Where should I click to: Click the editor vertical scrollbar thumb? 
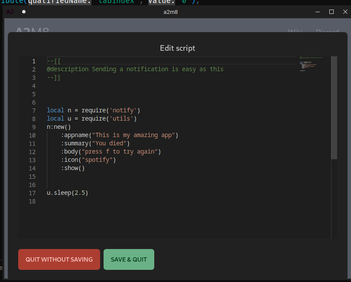334,108
